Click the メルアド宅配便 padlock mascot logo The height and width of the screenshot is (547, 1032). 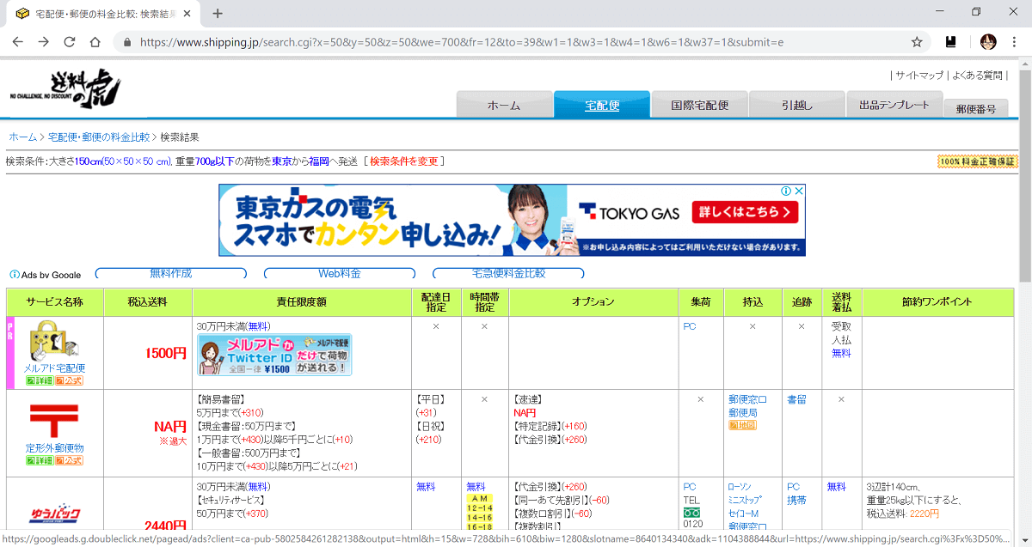tap(53, 342)
